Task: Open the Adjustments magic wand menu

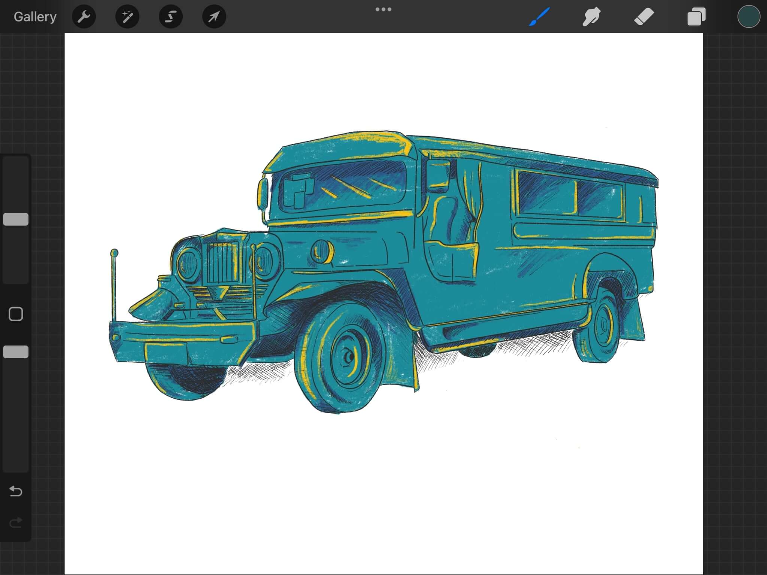Action: tap(127, 17)
